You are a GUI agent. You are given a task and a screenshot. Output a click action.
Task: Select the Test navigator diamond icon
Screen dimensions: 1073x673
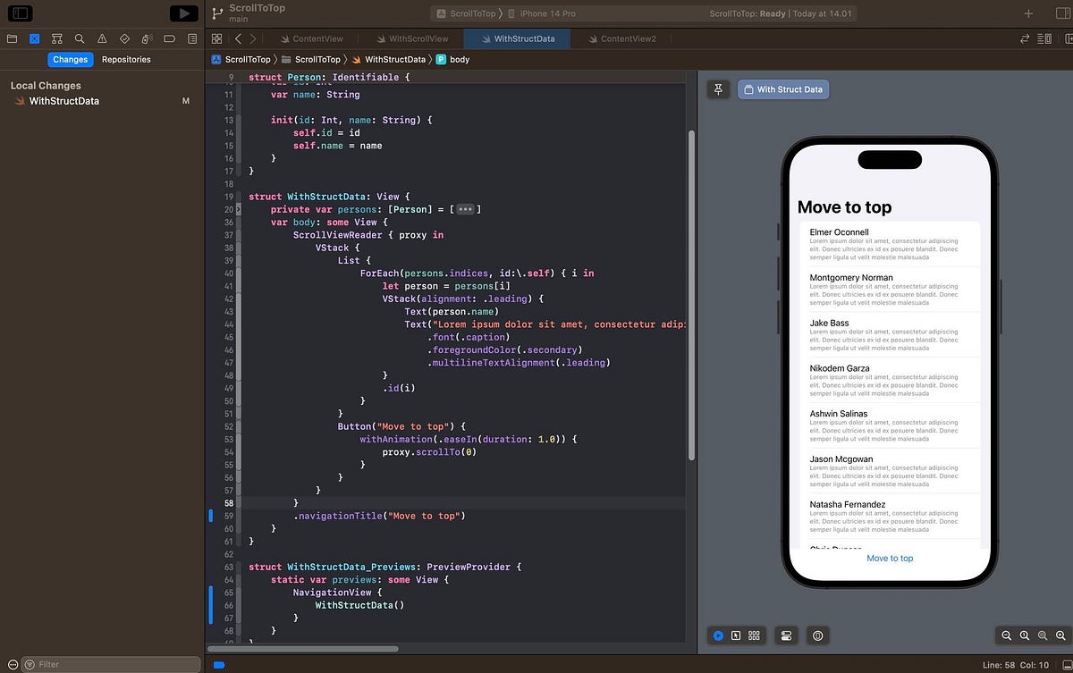[124, 38]
